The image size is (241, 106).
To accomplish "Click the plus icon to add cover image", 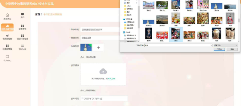I will (x=98, y=48).
